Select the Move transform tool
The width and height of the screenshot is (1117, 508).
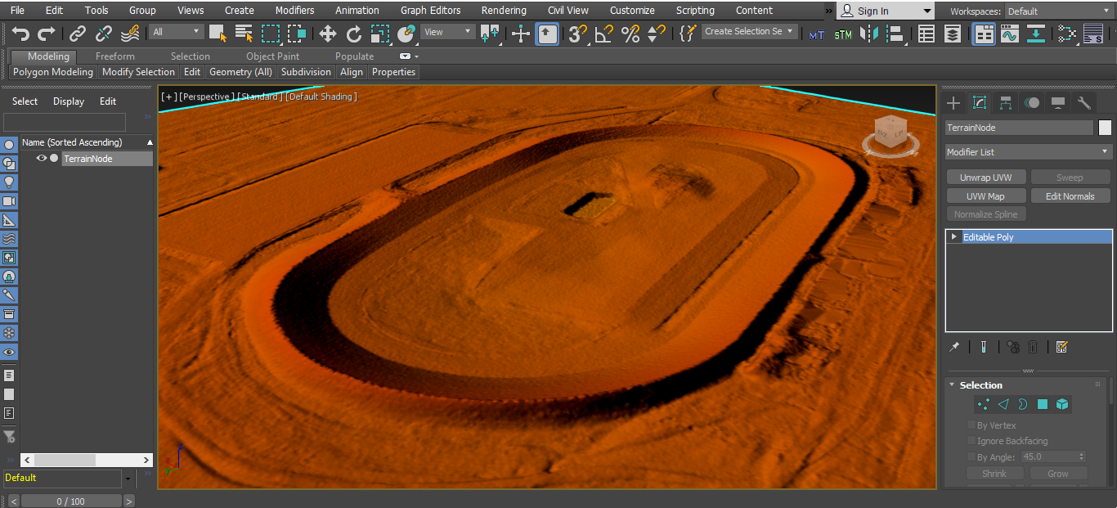click(x=327, y=34)
